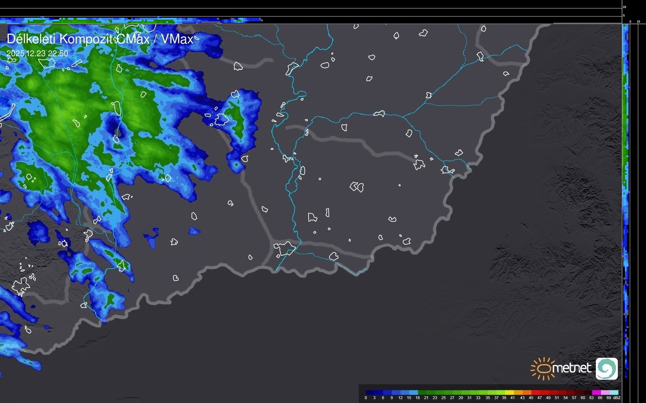The width and height of the screenshot is (646, 403).
Task: Click the teal swirl app icon
Action: point(607,368)
